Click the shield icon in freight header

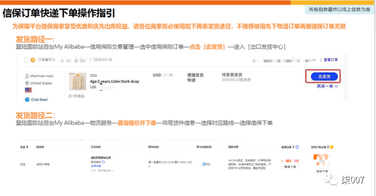(332, 147)
